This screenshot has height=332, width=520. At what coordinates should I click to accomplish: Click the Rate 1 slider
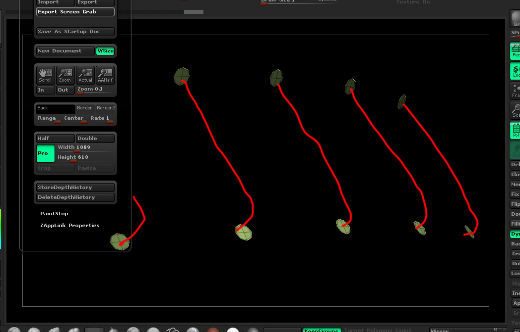coord(102,119)
